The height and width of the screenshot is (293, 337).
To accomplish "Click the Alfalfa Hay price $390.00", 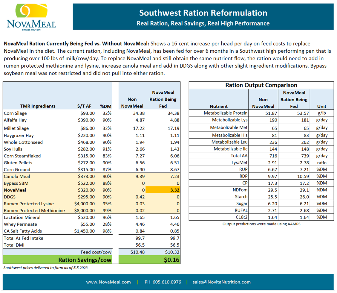I will 86,120.
